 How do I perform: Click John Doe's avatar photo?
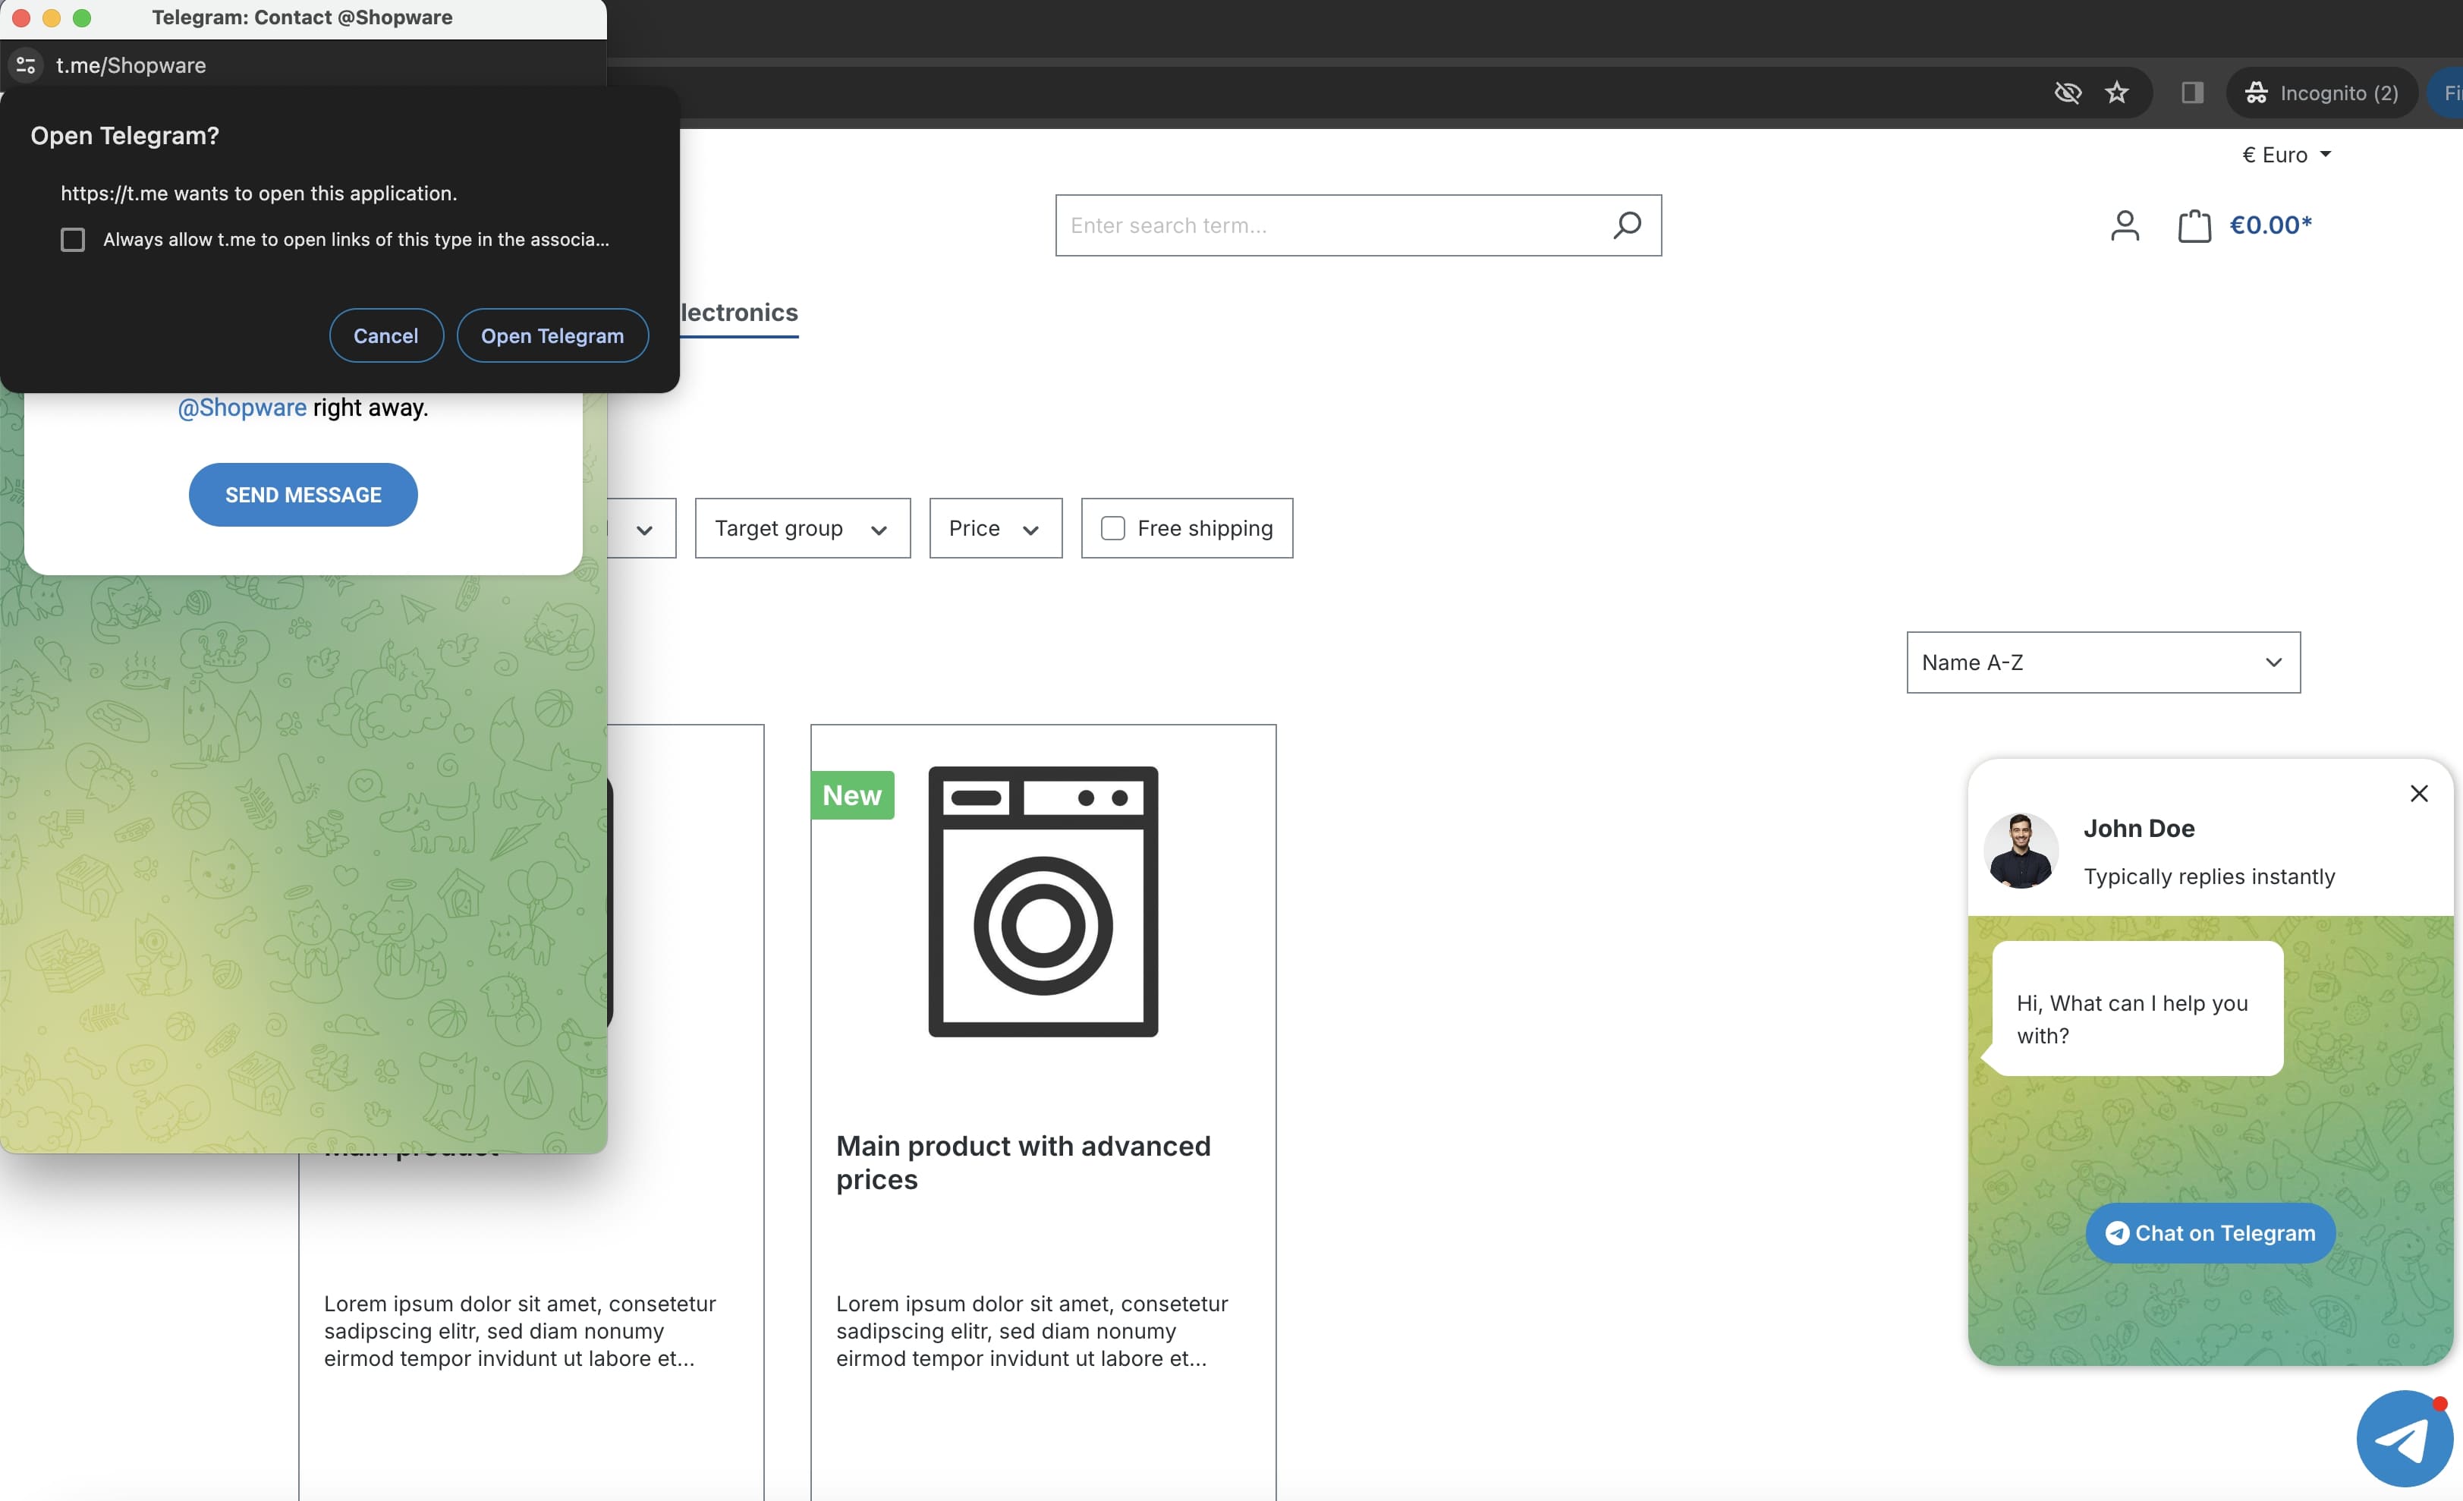click(2020, 850)
